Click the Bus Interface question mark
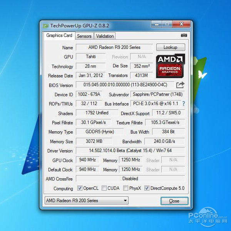The width and height of the screenshot is (231, 231). coord(184,104)
